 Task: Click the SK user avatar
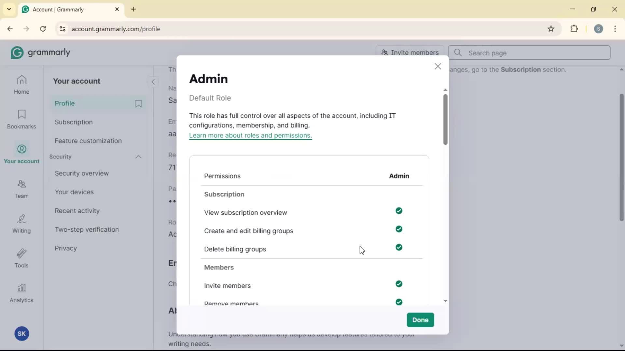pyautogui.click(x=21, y=334)
